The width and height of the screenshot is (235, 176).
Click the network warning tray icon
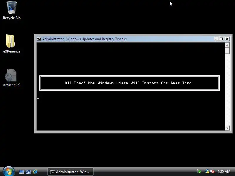point(207,171)
